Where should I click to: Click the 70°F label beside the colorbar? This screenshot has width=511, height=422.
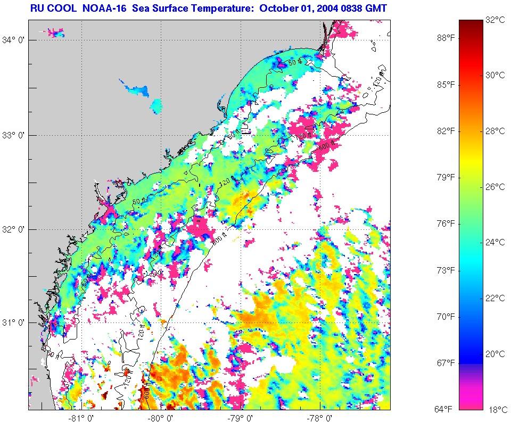click(x=446, y=317)
